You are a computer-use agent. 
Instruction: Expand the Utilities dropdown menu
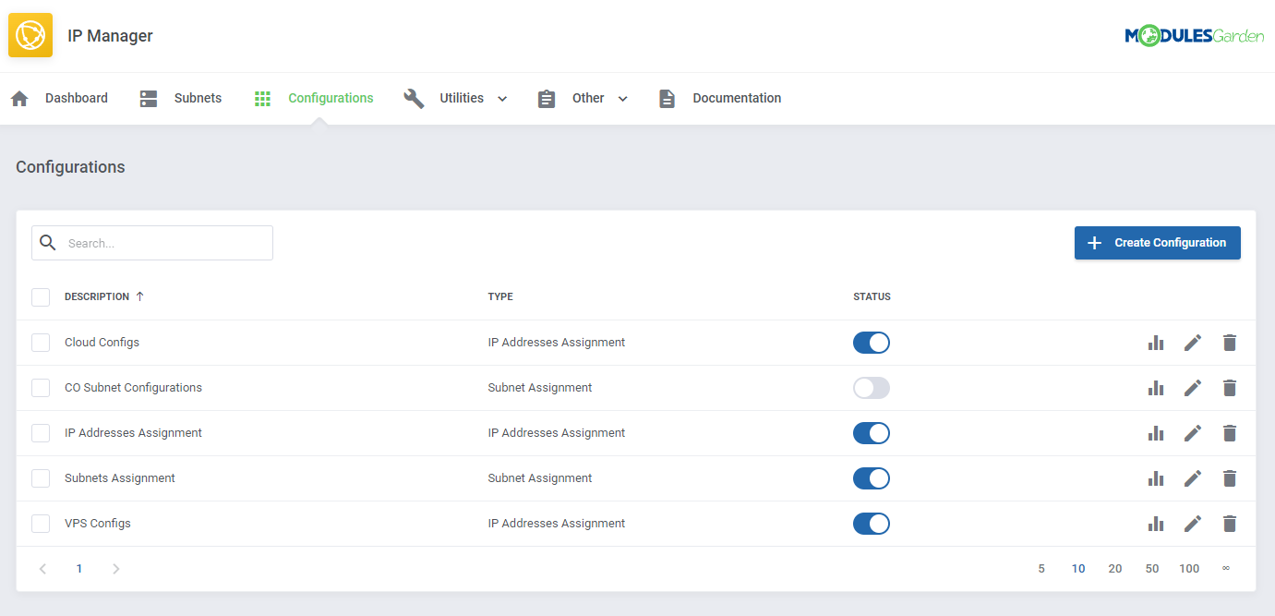501,98
